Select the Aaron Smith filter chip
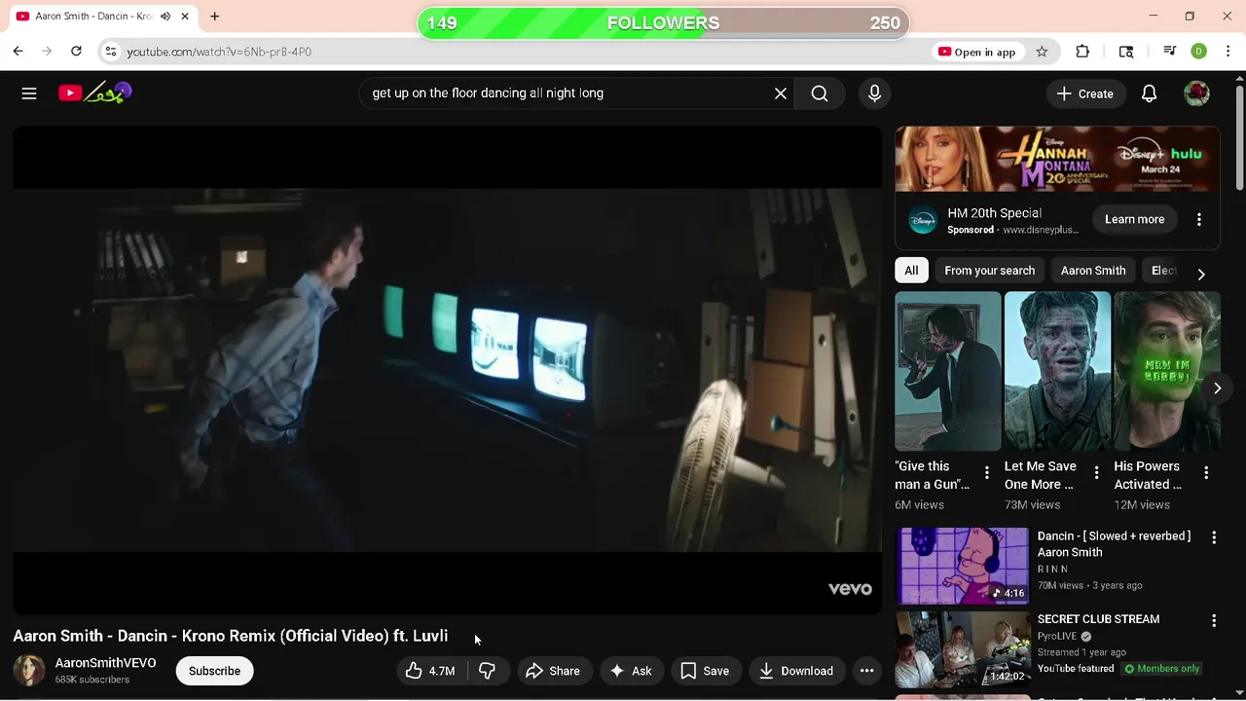 pyautogui.click(x=1093, y=271)
